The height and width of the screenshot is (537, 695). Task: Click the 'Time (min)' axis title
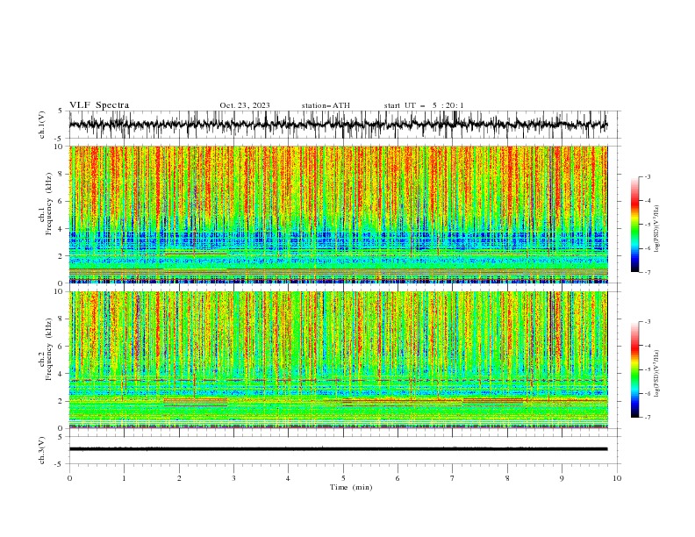tap(351, 487)
